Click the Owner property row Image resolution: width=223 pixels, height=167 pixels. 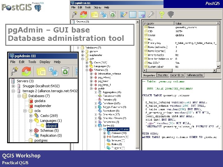pyautogui.click(x=180, y=35)
